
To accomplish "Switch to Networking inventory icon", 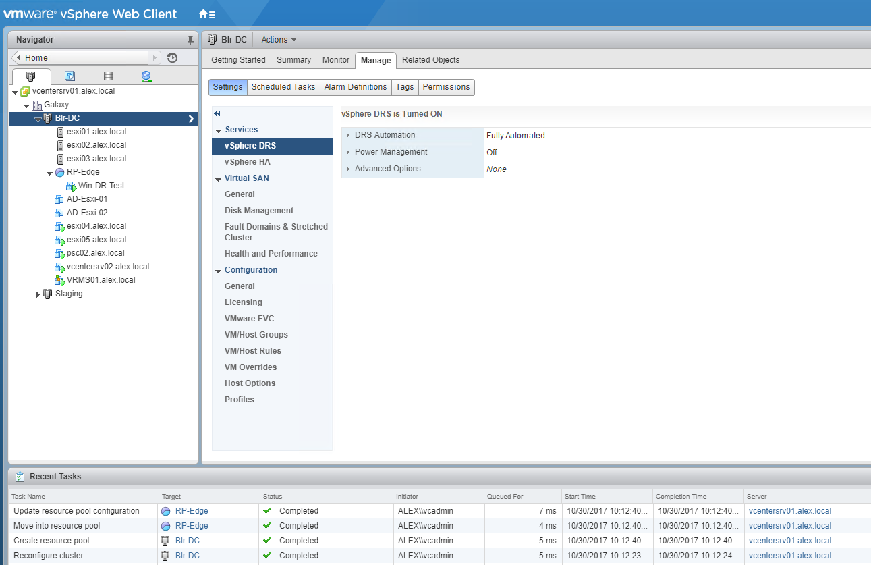I will 146,76.
